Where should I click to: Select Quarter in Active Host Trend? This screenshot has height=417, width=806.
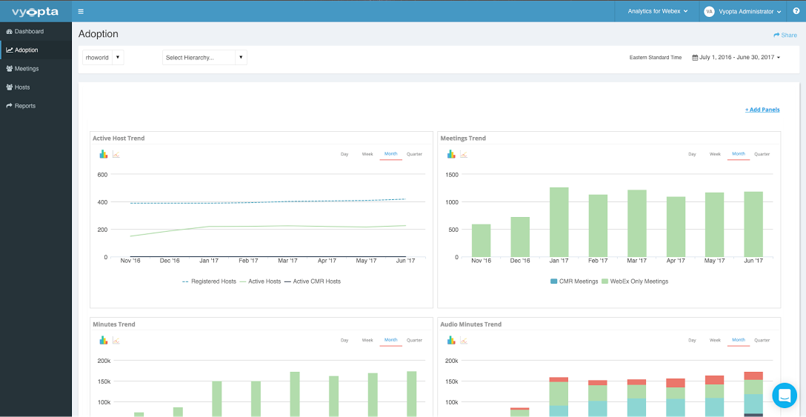(x=414, y=154)
